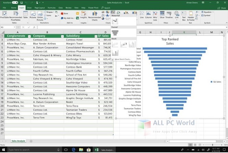Open the Conglomerate column filter dropdown
Image resolution: width=228 pixels, height=153 pixels.
click(29, 36)
